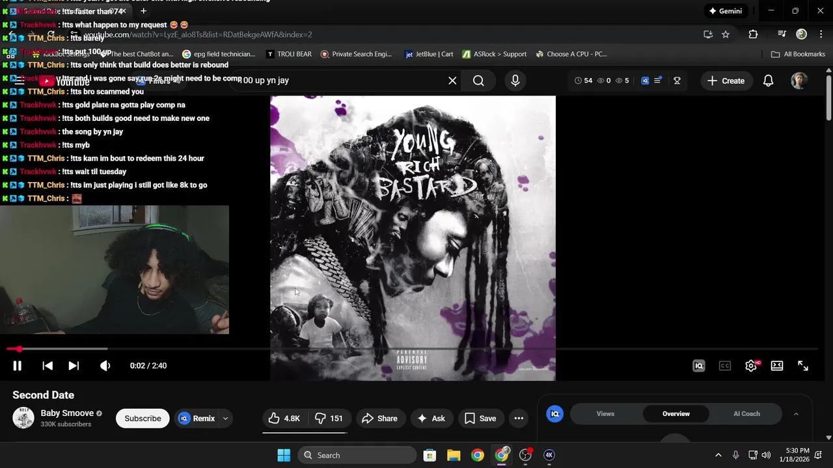Click the vidIQ blue IQ toolbar icon

pos(645,81)
